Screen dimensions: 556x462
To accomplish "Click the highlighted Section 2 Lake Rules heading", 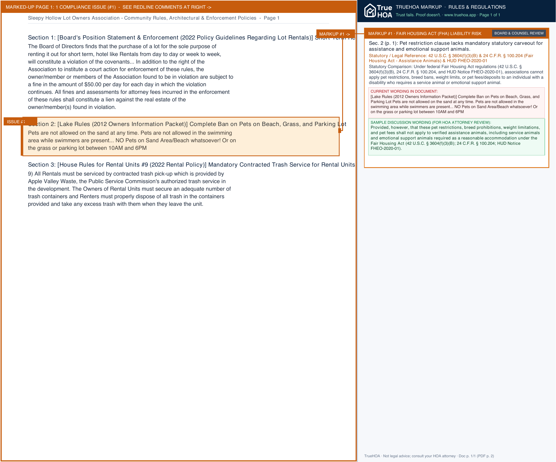I will pyautogui.click(x=187, y=124).
